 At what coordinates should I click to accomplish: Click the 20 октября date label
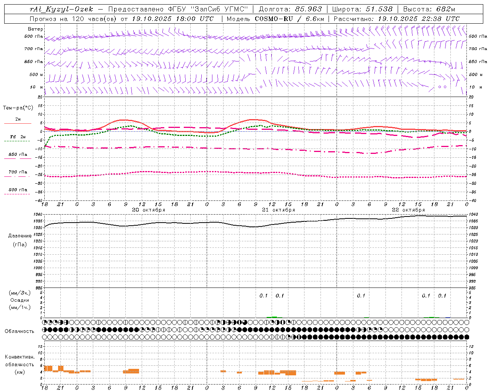(x=149, y=210)
